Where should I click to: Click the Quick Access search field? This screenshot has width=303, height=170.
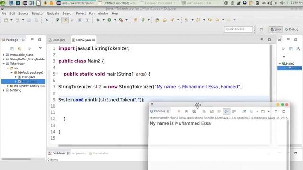pos(239,29)
